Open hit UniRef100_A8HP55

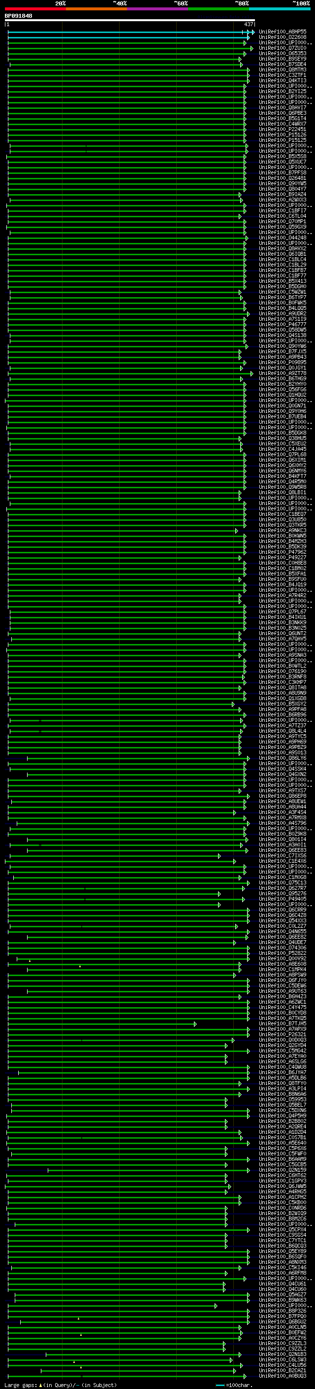(283, 32)
